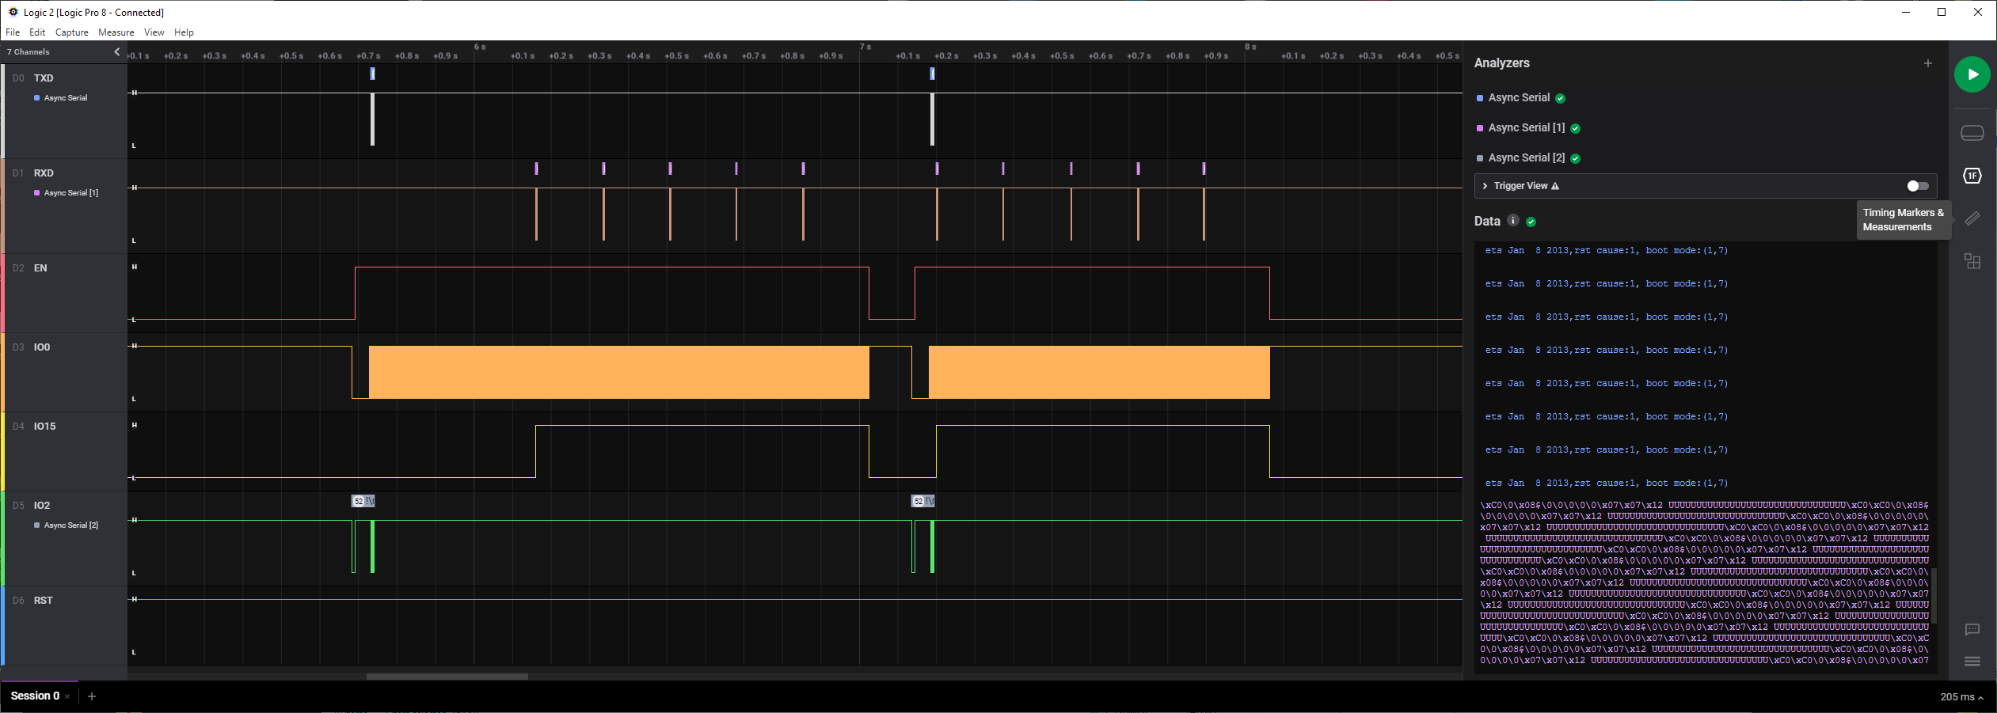1997x713 pixels.
Task: Open the feedback chat icon in sidebar
Action: pos(1972,630)
